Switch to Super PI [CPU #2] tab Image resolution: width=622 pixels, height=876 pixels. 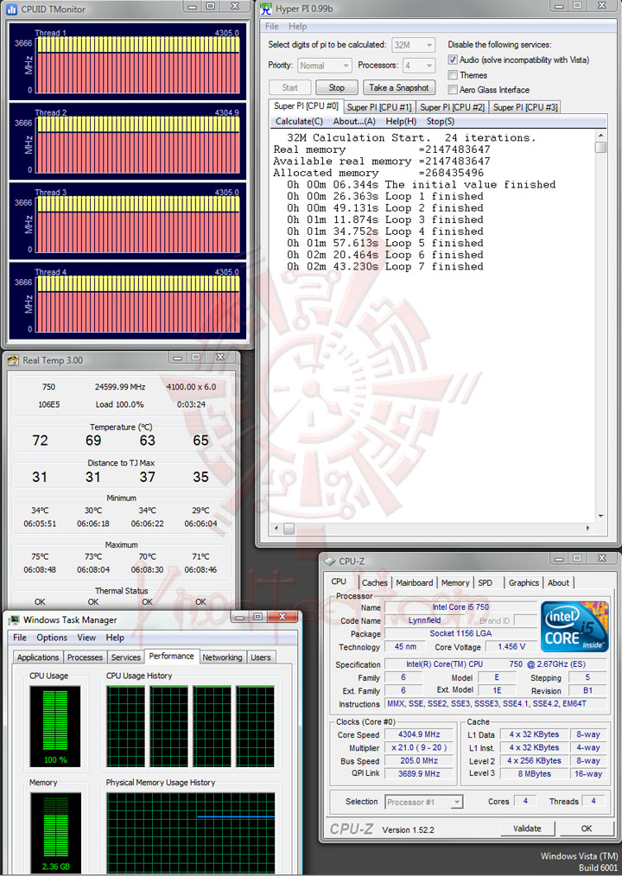click(x=452, y=107)
